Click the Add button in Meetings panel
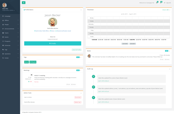 click(x=78, y=70)
